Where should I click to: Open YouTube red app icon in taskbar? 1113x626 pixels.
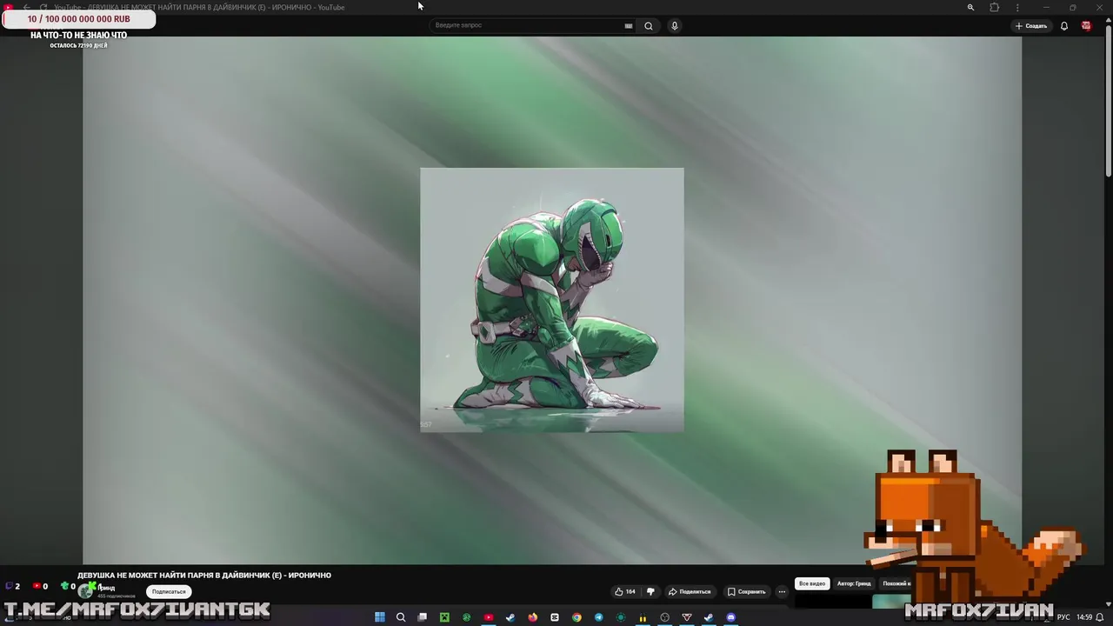(489, 617)
